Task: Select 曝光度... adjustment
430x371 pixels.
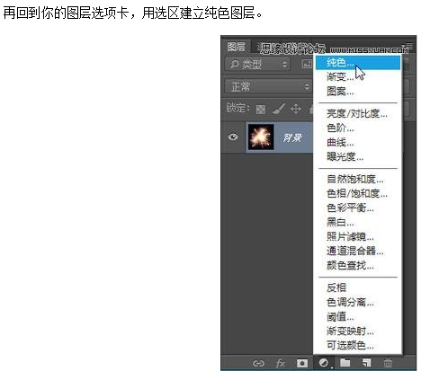Action: pyautogui.click(x=358, y=156)
